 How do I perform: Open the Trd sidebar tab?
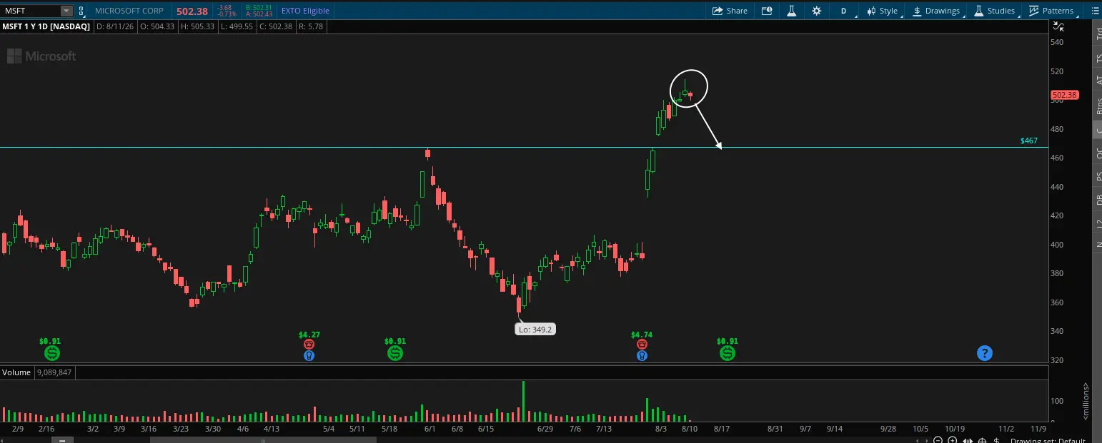1098,34
